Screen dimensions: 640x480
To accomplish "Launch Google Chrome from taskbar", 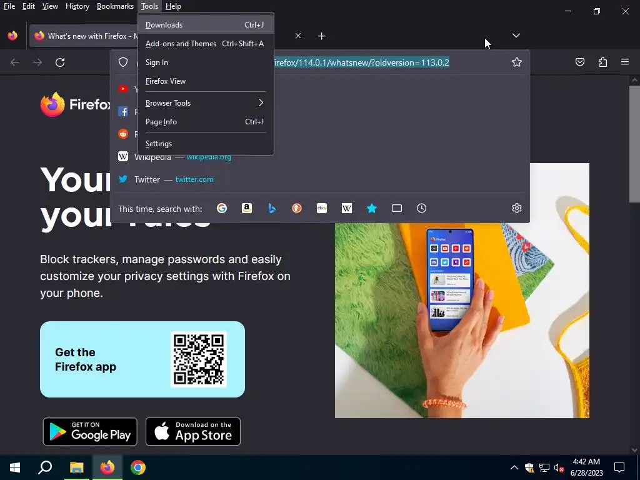I will point(138,467).
